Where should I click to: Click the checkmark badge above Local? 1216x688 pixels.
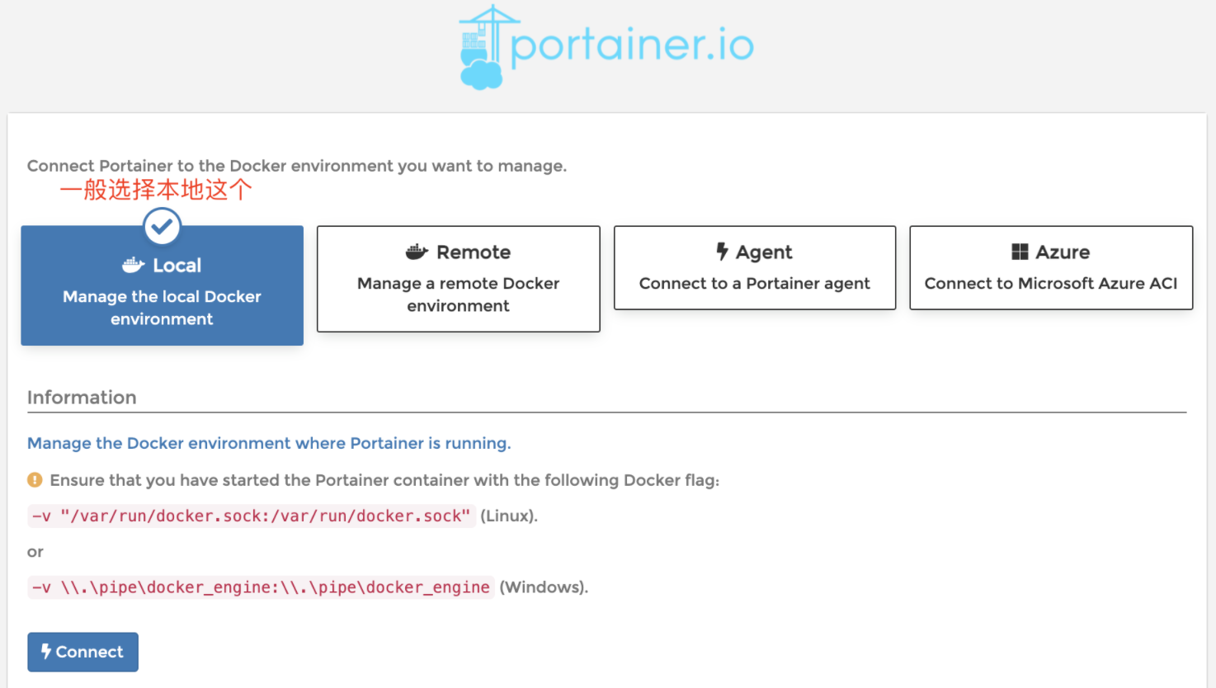click(163, 226)
